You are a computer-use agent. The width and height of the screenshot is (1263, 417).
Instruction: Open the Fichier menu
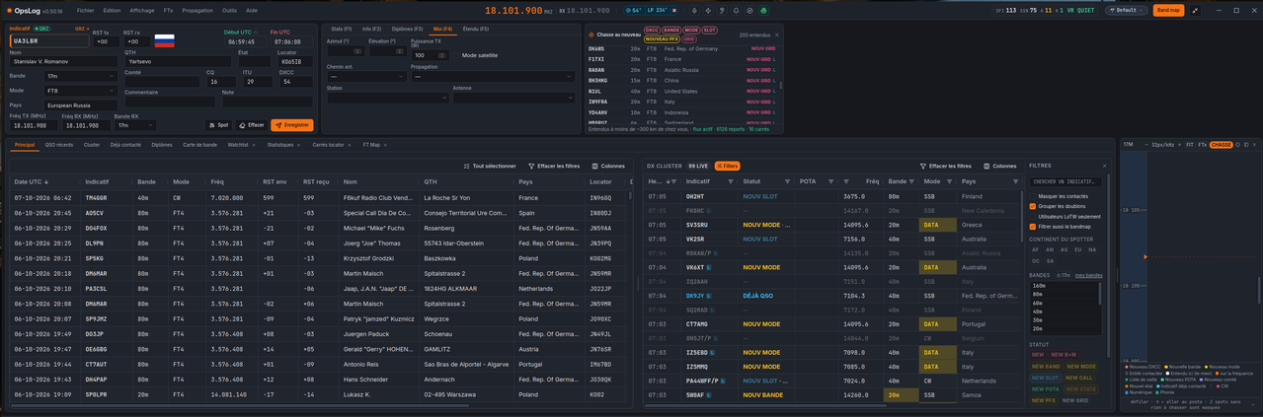[x=85, y=11]
